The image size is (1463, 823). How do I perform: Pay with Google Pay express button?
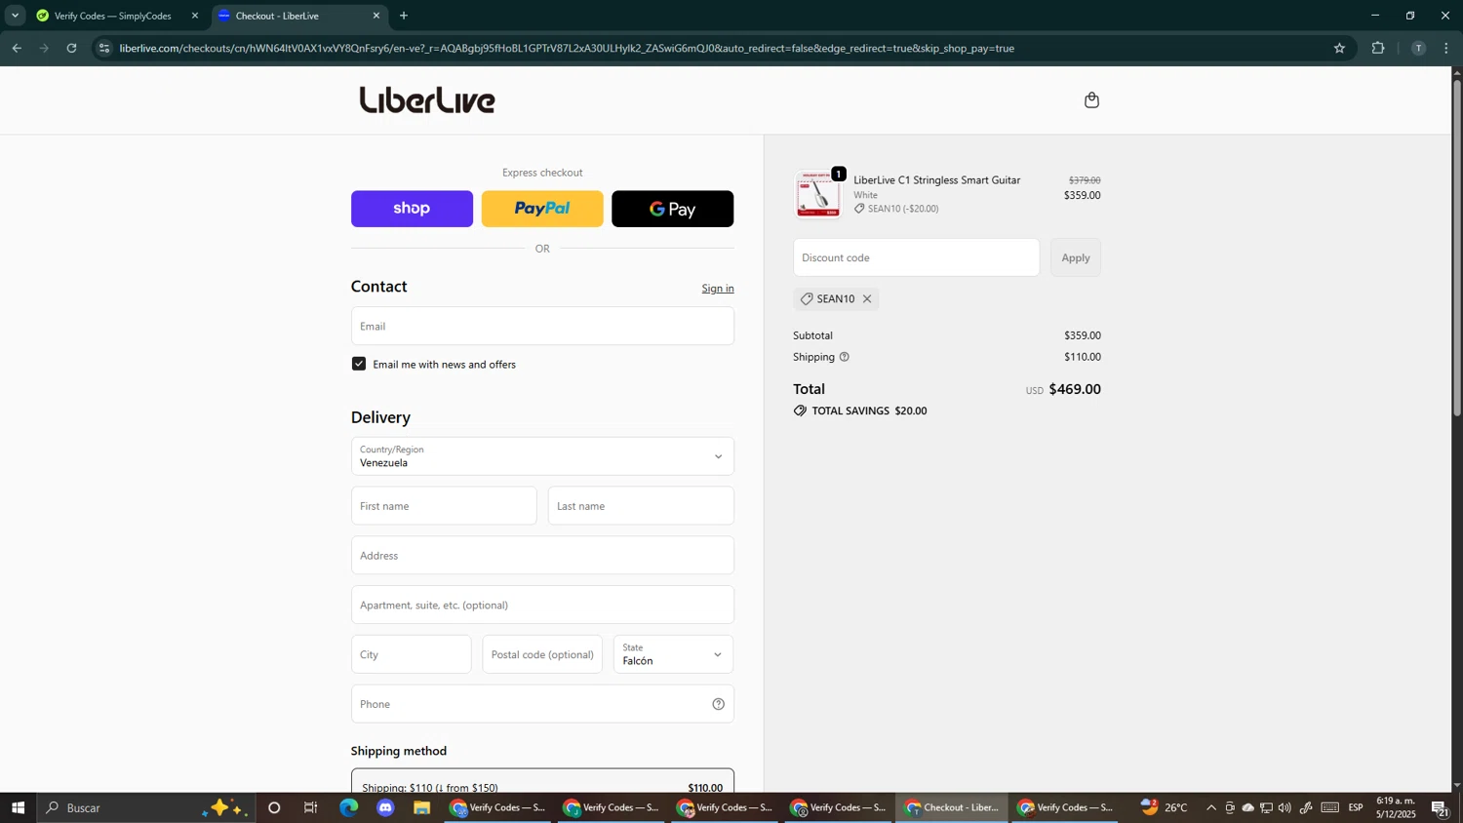pyautogui.click(x=672, y=209)
